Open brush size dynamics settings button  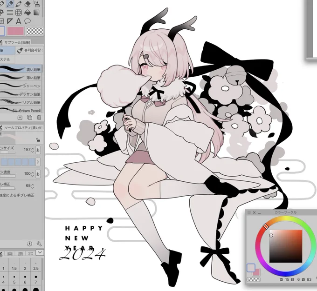tap(38, 150)
